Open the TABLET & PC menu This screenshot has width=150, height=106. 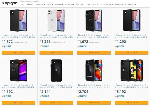click(x=92, y=4)
